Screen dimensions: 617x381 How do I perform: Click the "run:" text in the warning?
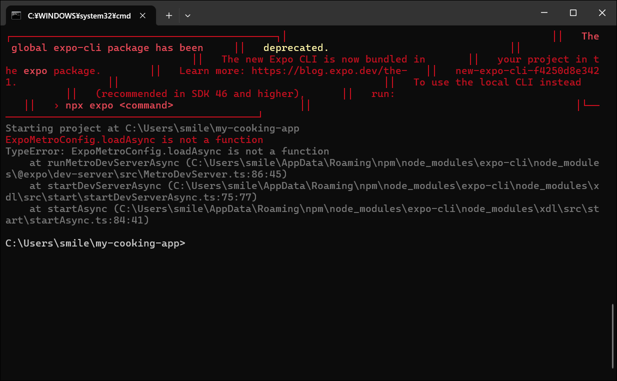click(383, 94)
